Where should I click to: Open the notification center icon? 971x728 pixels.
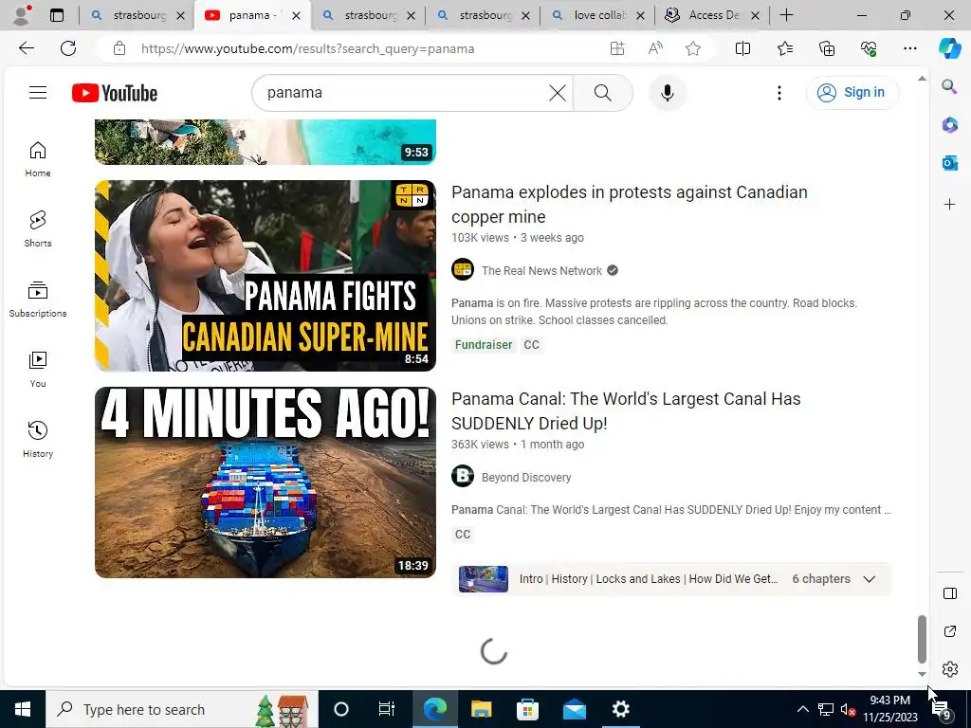click(942, 709)
